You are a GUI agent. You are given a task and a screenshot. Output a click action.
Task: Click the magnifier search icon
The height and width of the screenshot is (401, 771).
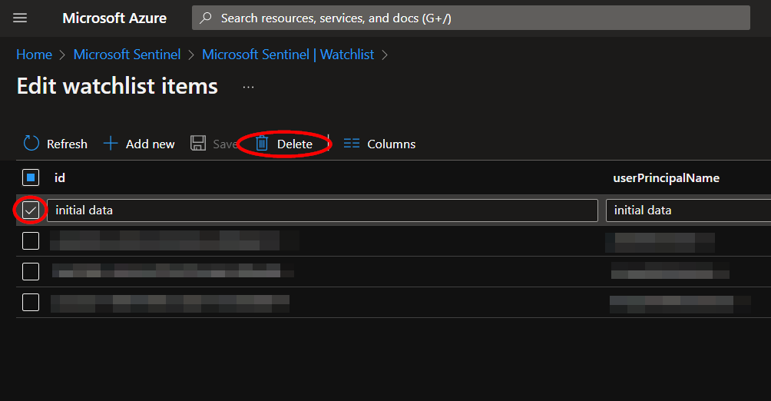[206, 18]
